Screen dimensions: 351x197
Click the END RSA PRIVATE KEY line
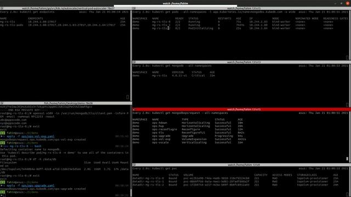(x=24, y=110)
